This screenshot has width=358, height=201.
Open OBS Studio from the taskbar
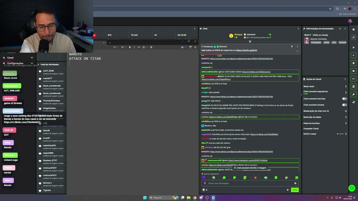coord(207,198)
